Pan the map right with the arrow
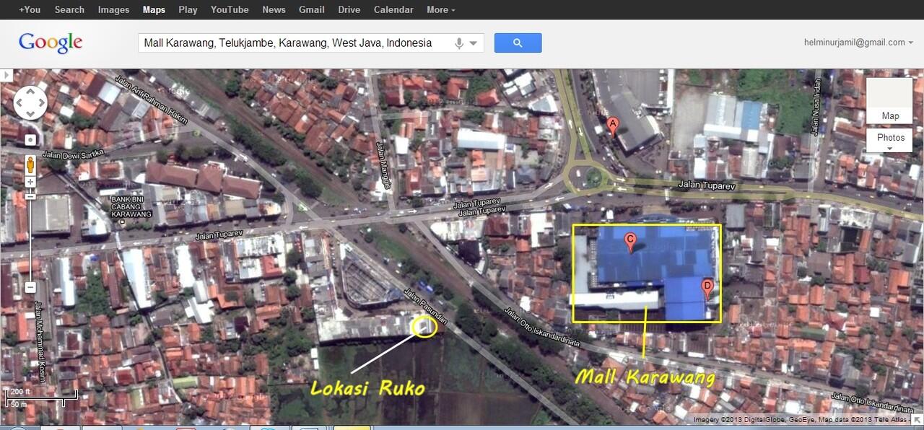The height and width of the screenshot is (430, 924). (41, 103)
